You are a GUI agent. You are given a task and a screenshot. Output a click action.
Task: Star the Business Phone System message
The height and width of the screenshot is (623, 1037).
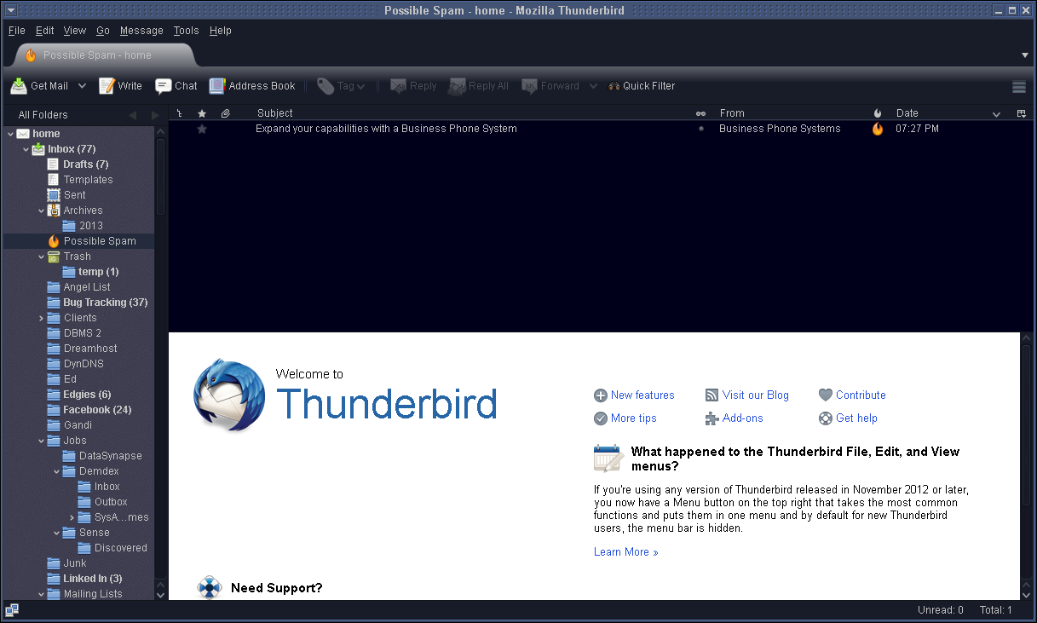[202, 129]
